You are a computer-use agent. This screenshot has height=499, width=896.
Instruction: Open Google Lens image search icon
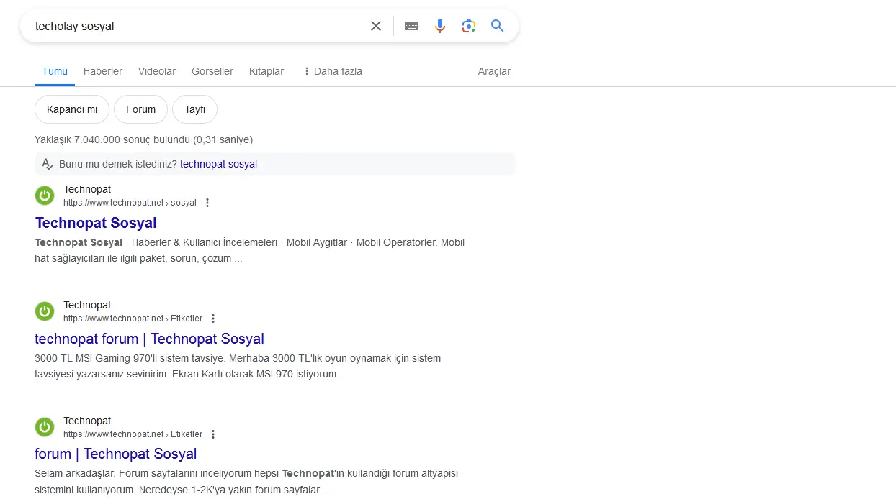[x=469, y=26]
